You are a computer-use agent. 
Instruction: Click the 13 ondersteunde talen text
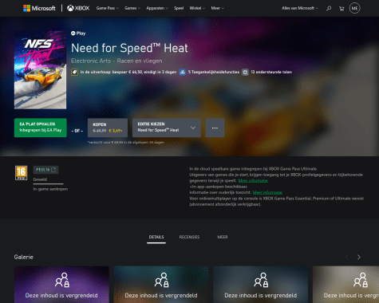(271, 72)
